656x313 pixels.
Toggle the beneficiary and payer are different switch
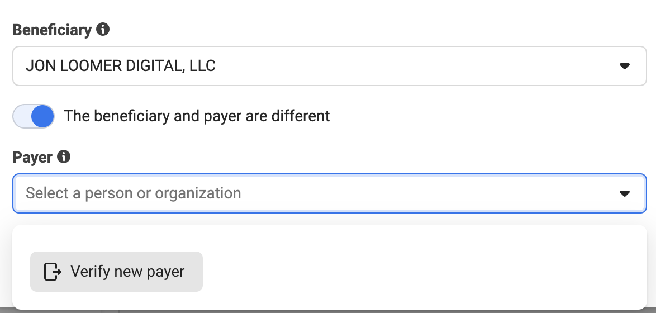34,116
